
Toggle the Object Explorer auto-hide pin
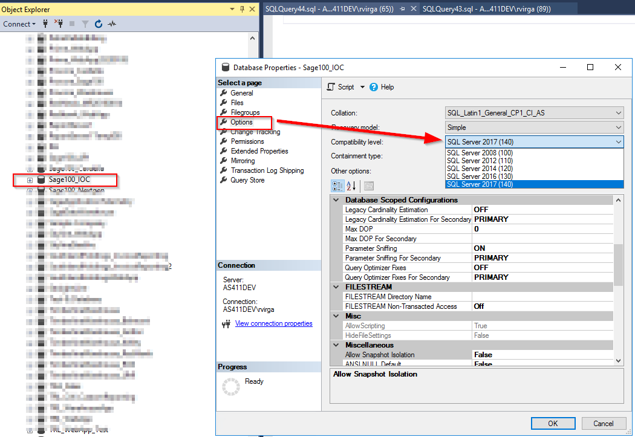click(x=242, y=9)
